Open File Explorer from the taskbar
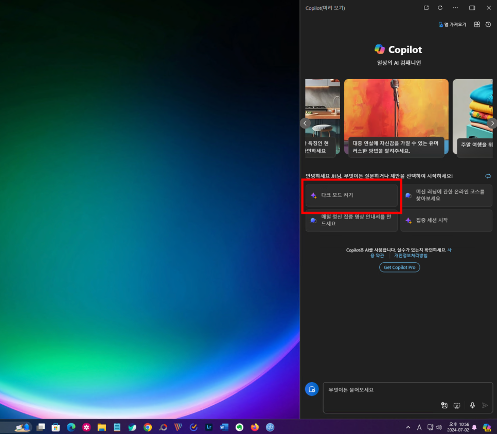 point(102,427)
